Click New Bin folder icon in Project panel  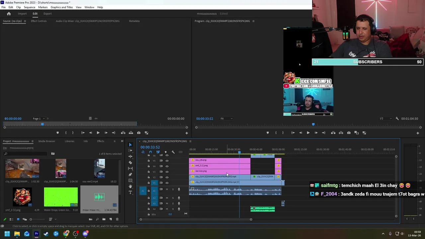(x=104, y=219)
